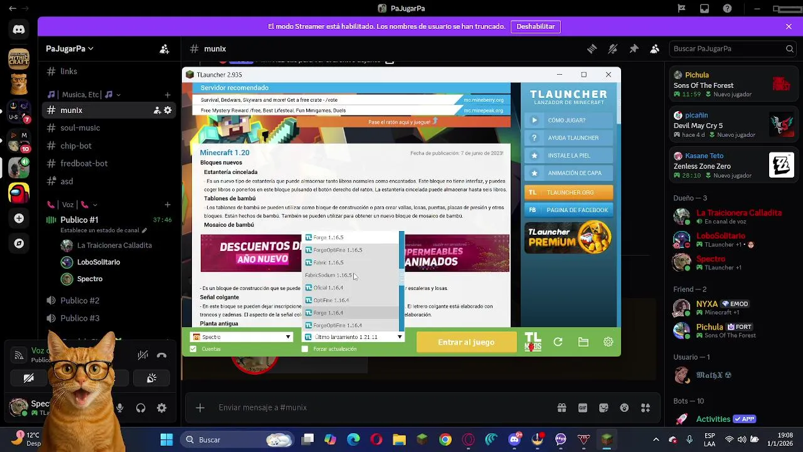Viewport: 803px width, 452px height.
Task: Toggle the Cuentas checkbox
Action: (193, 349)
